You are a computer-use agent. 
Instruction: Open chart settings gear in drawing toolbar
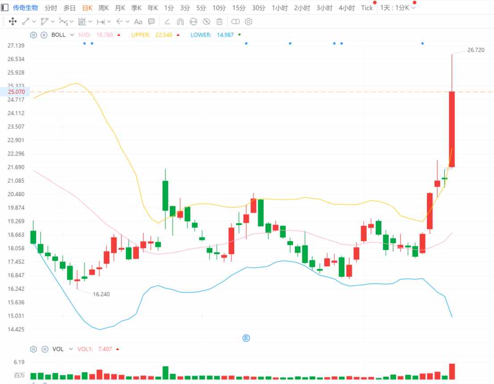click(249, 21)
